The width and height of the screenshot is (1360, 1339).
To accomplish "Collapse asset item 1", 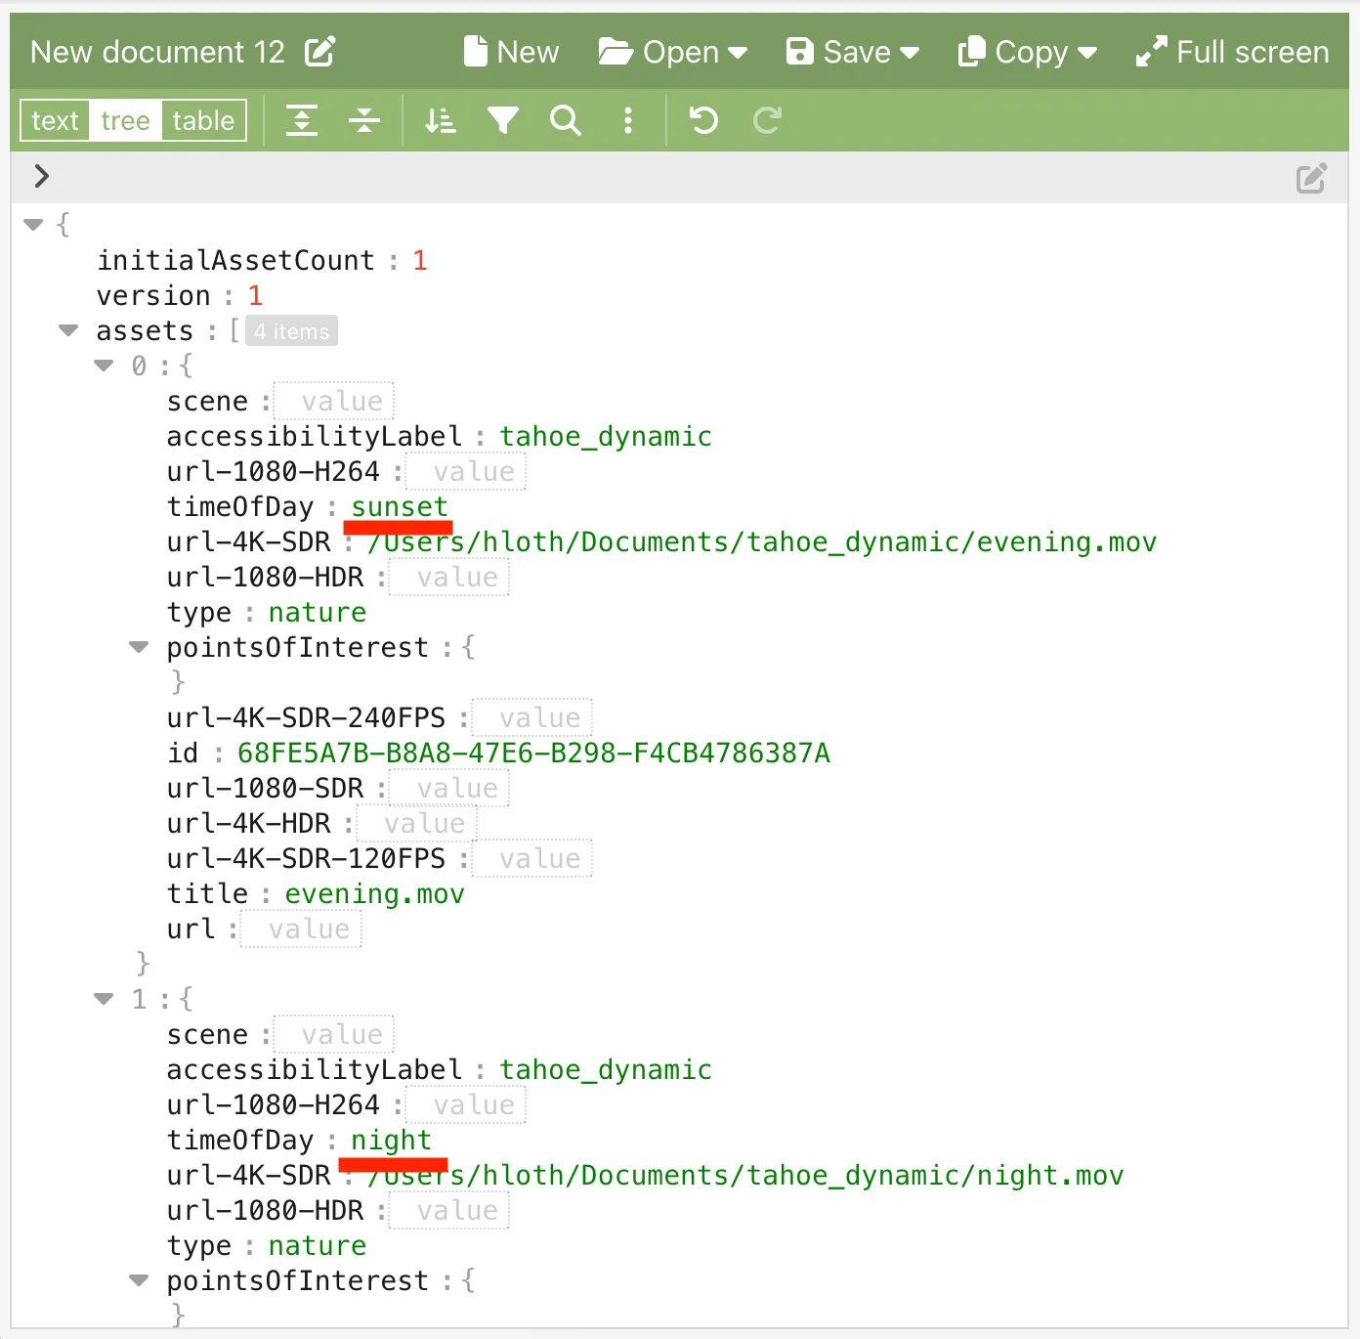I will pos(104,999).
